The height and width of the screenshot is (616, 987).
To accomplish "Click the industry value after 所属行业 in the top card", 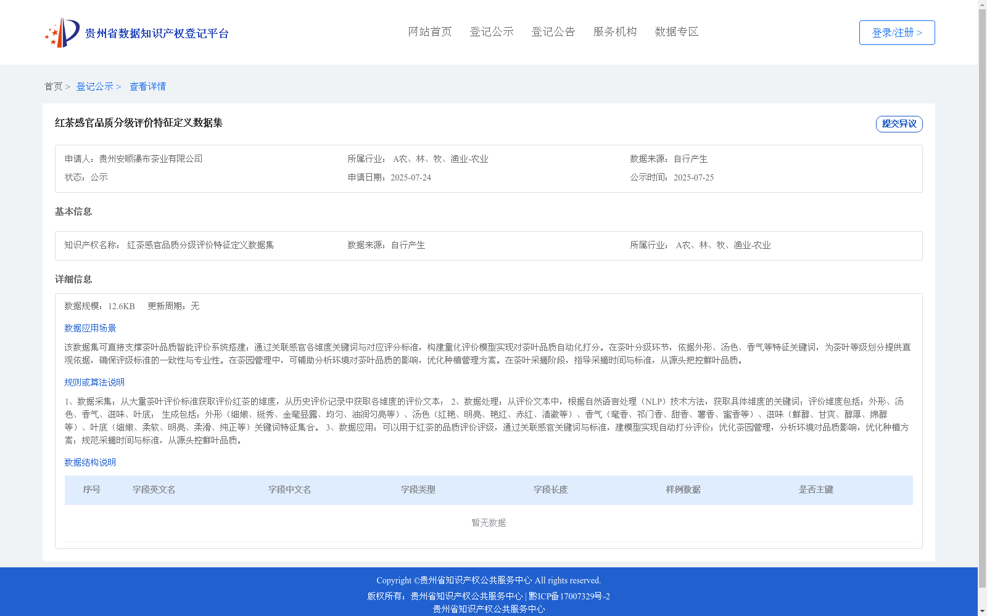I will coord(440,159).
